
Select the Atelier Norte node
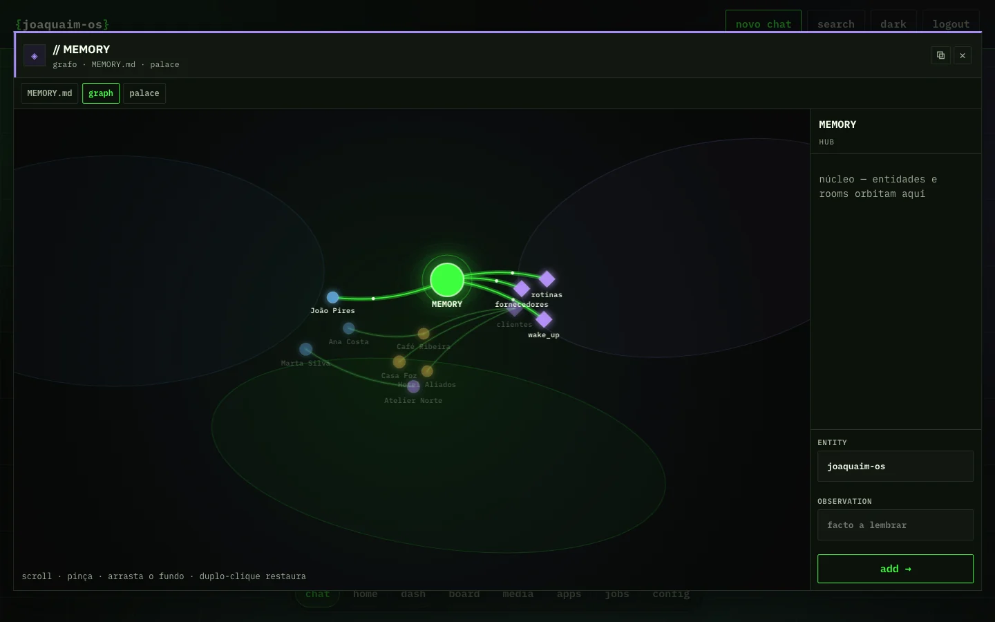[413, 387]
